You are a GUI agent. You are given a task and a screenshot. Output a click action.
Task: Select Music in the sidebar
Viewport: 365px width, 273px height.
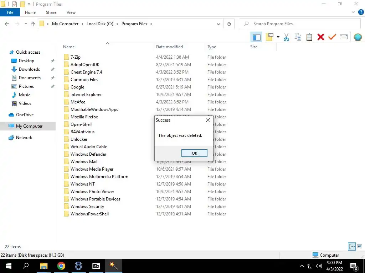[25, 95]
